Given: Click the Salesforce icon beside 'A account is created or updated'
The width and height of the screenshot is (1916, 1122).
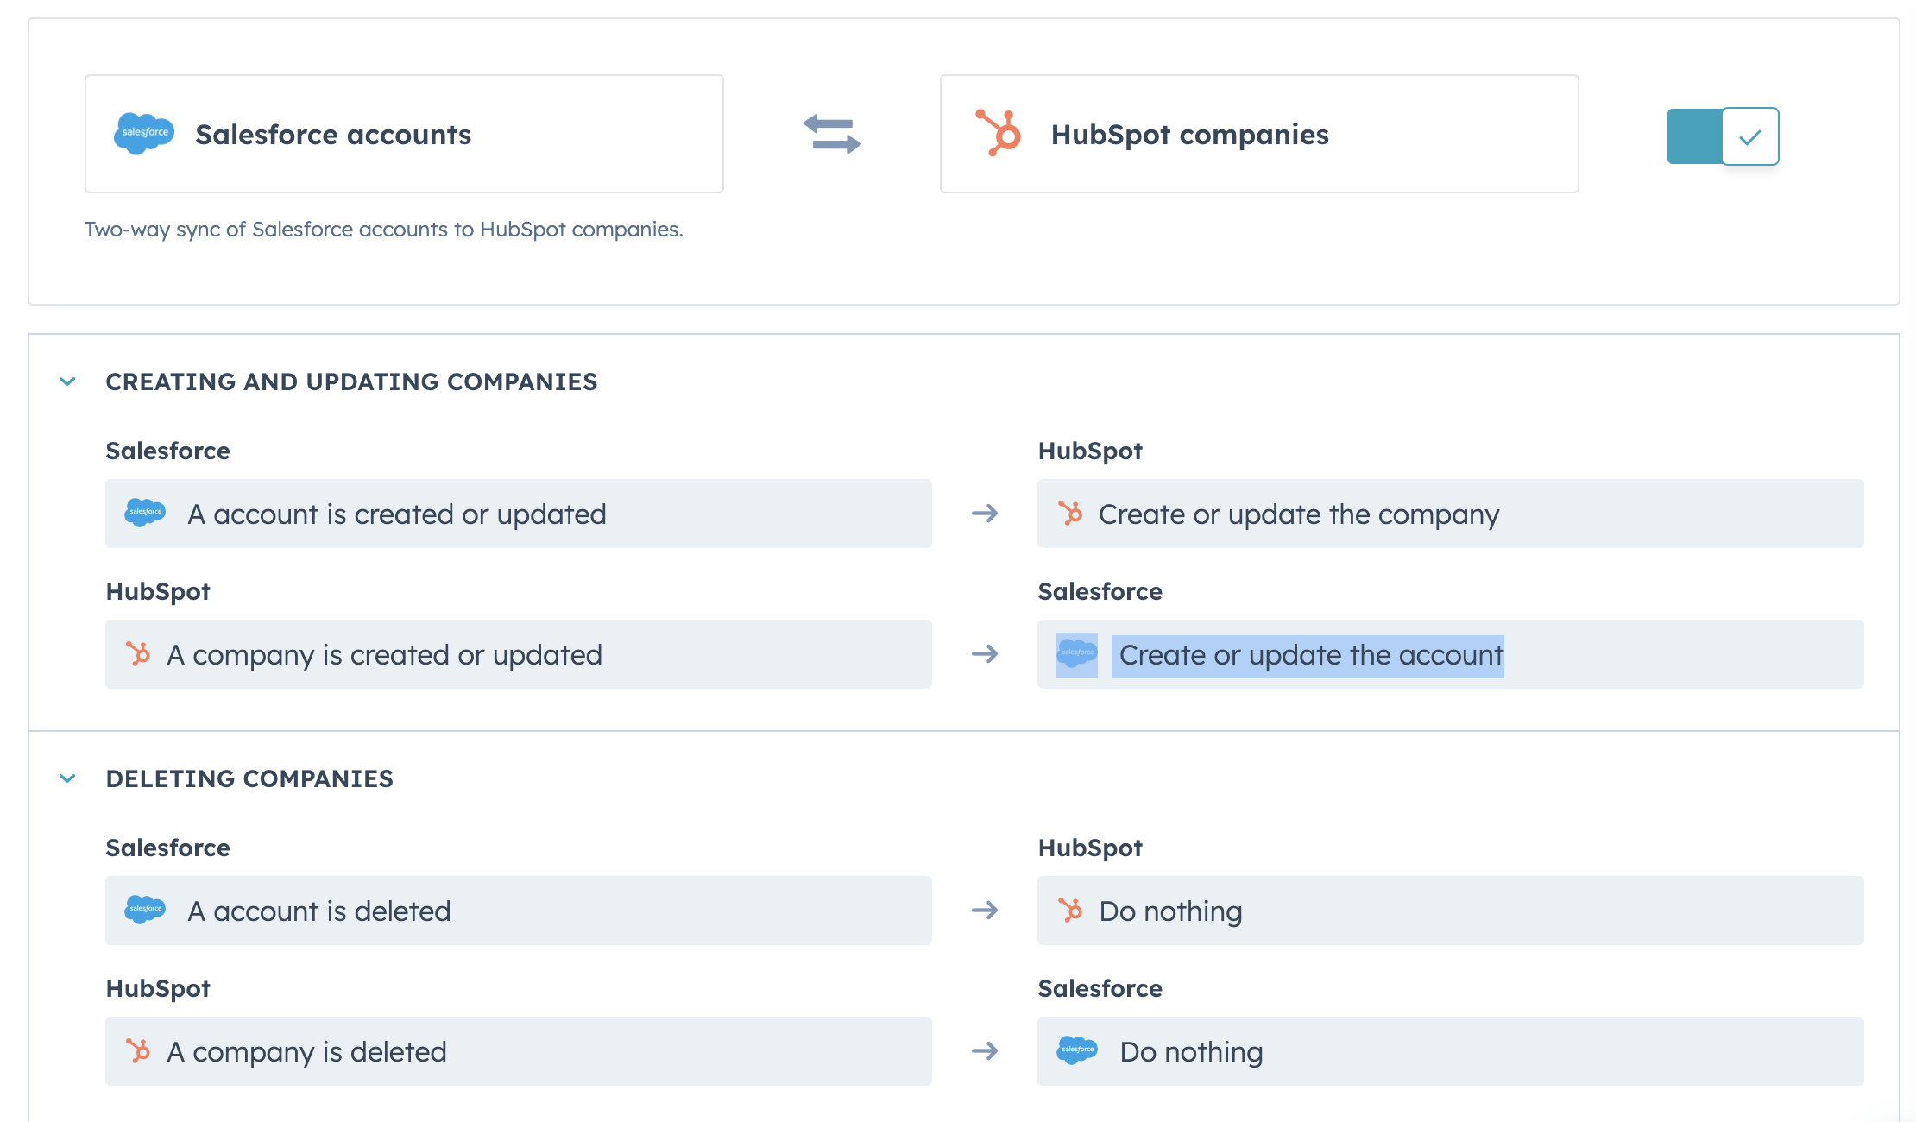Looking at the screenshot, I should (x=145, y=514).
